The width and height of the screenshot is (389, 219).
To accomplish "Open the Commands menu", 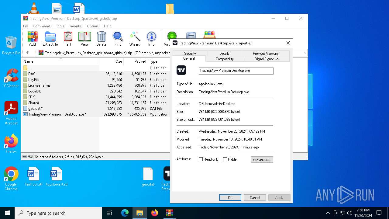I will pos(42,26).
